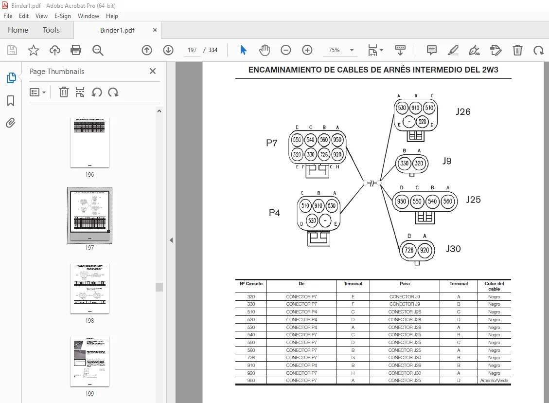Open the E-Sign menu

(63, 16)
